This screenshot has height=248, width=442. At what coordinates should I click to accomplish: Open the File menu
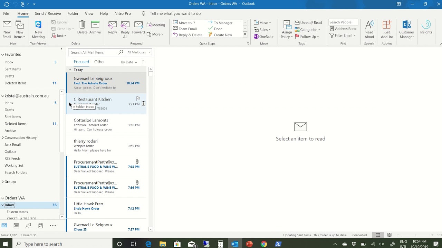pos(6,13)
